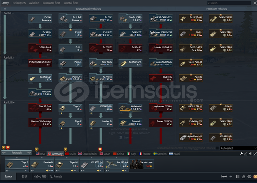Open the list icon beside Squad
The width and height of the screenshot is (257, 183).
(x=238, y=176)
